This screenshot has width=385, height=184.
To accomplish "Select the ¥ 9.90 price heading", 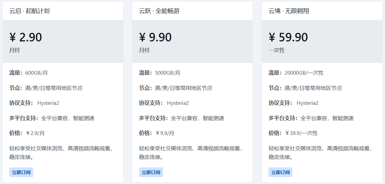I will click(x=155, y=37).
